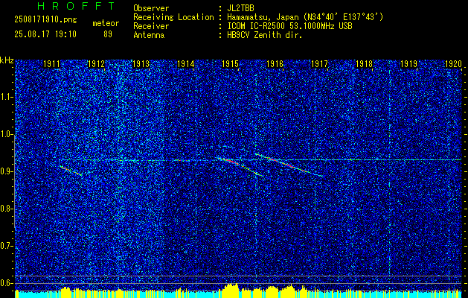Select the filename 2508171910.png
This screenshot has height=298, width=468.
coord(45,20)
